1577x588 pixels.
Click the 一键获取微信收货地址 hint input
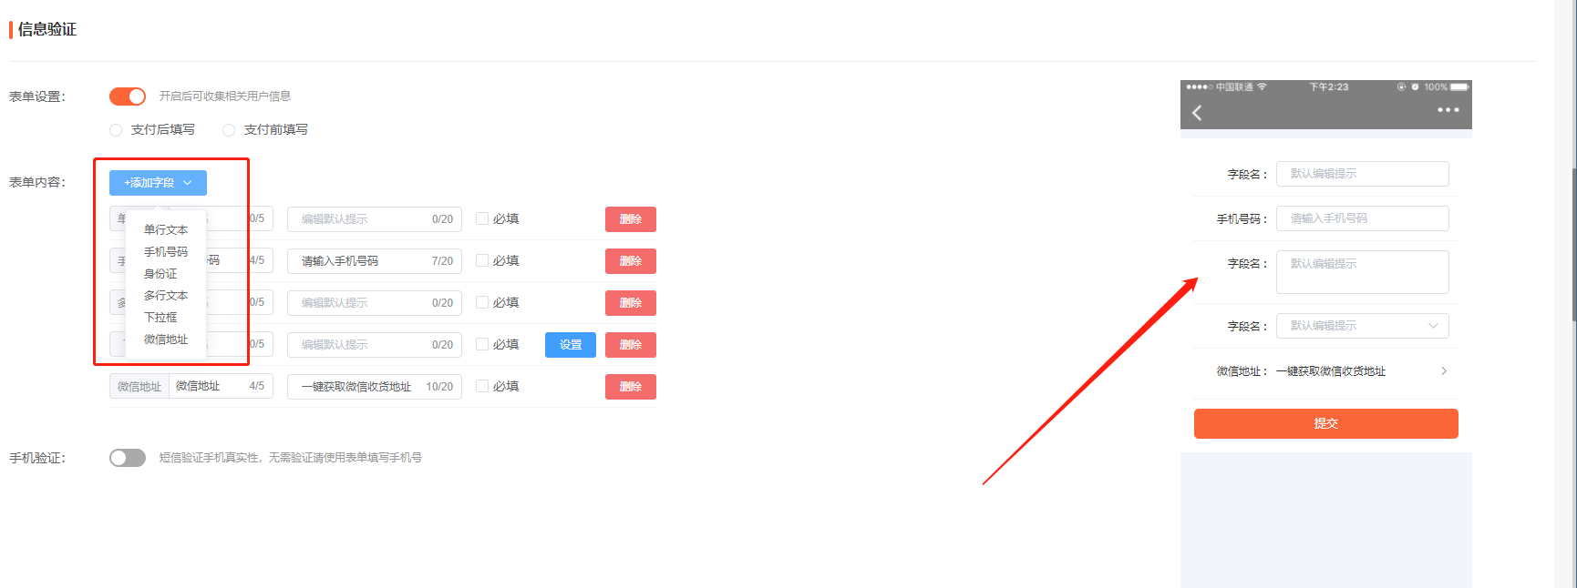click(x=375, y=387)
